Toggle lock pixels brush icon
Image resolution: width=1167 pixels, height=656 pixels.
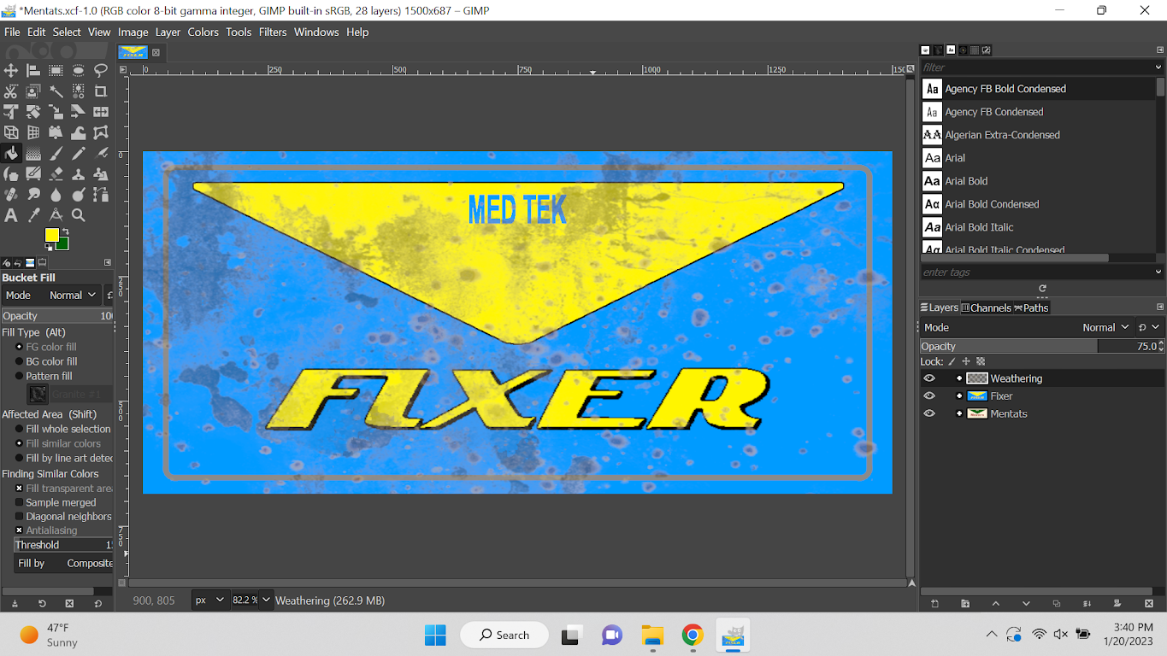point(952,361)
